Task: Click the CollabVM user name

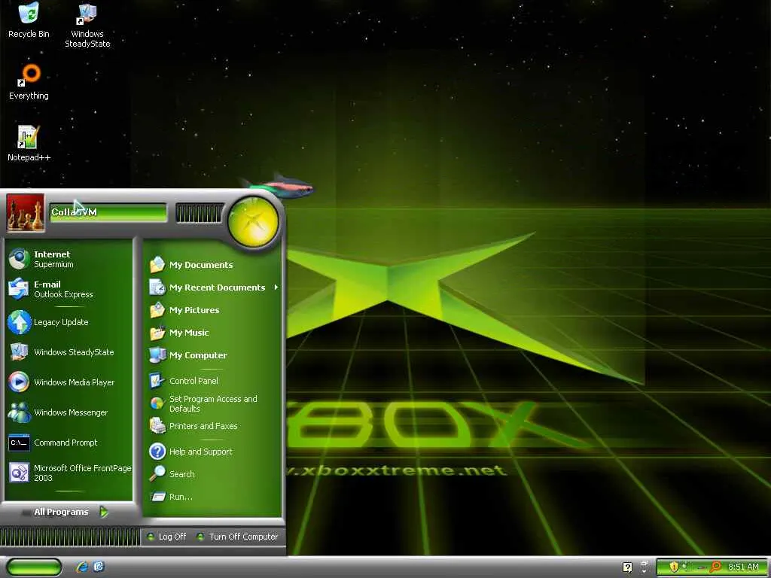Action: point(75,211)
